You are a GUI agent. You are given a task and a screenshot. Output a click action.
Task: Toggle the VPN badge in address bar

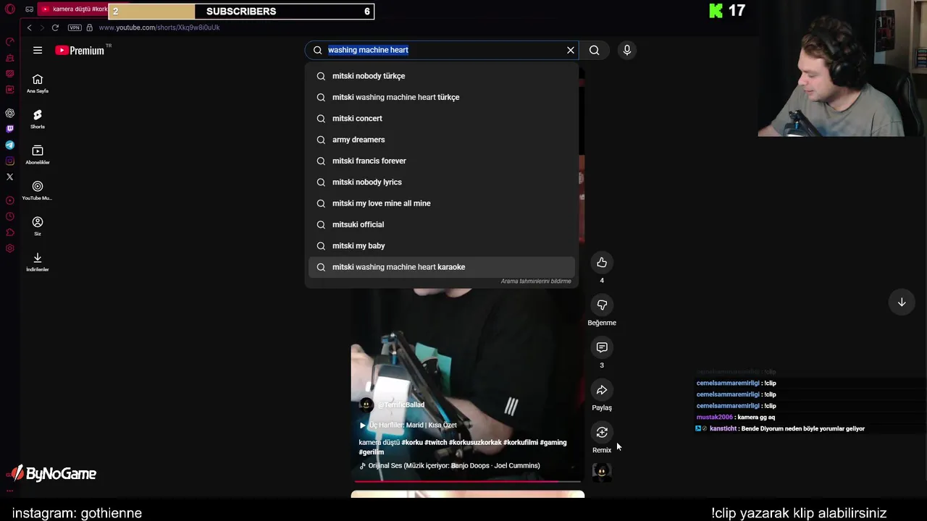point(75,27)
